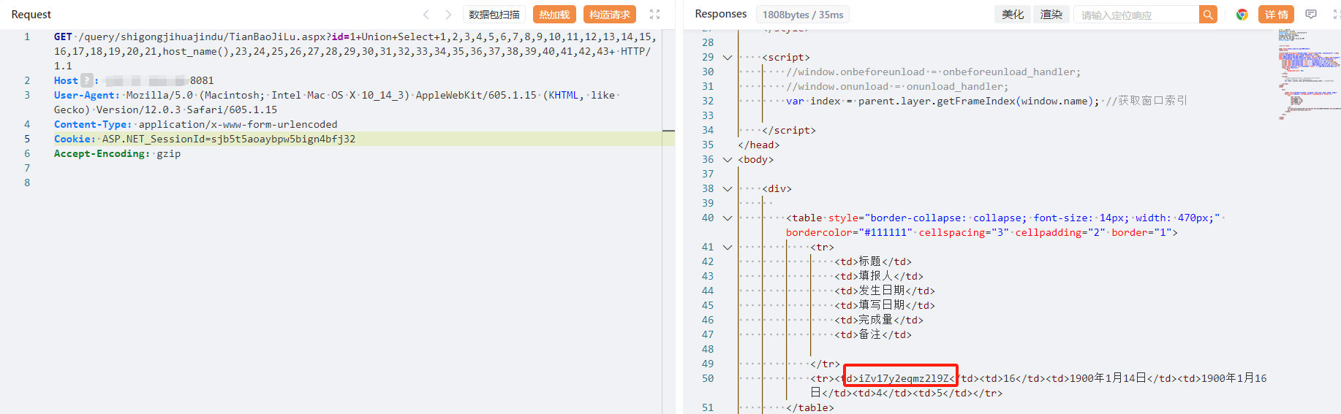The height and width of the screenshot is (414, 1341).
Task: Click the response code minimap thumbnail
Action: tap(1309, 73)
